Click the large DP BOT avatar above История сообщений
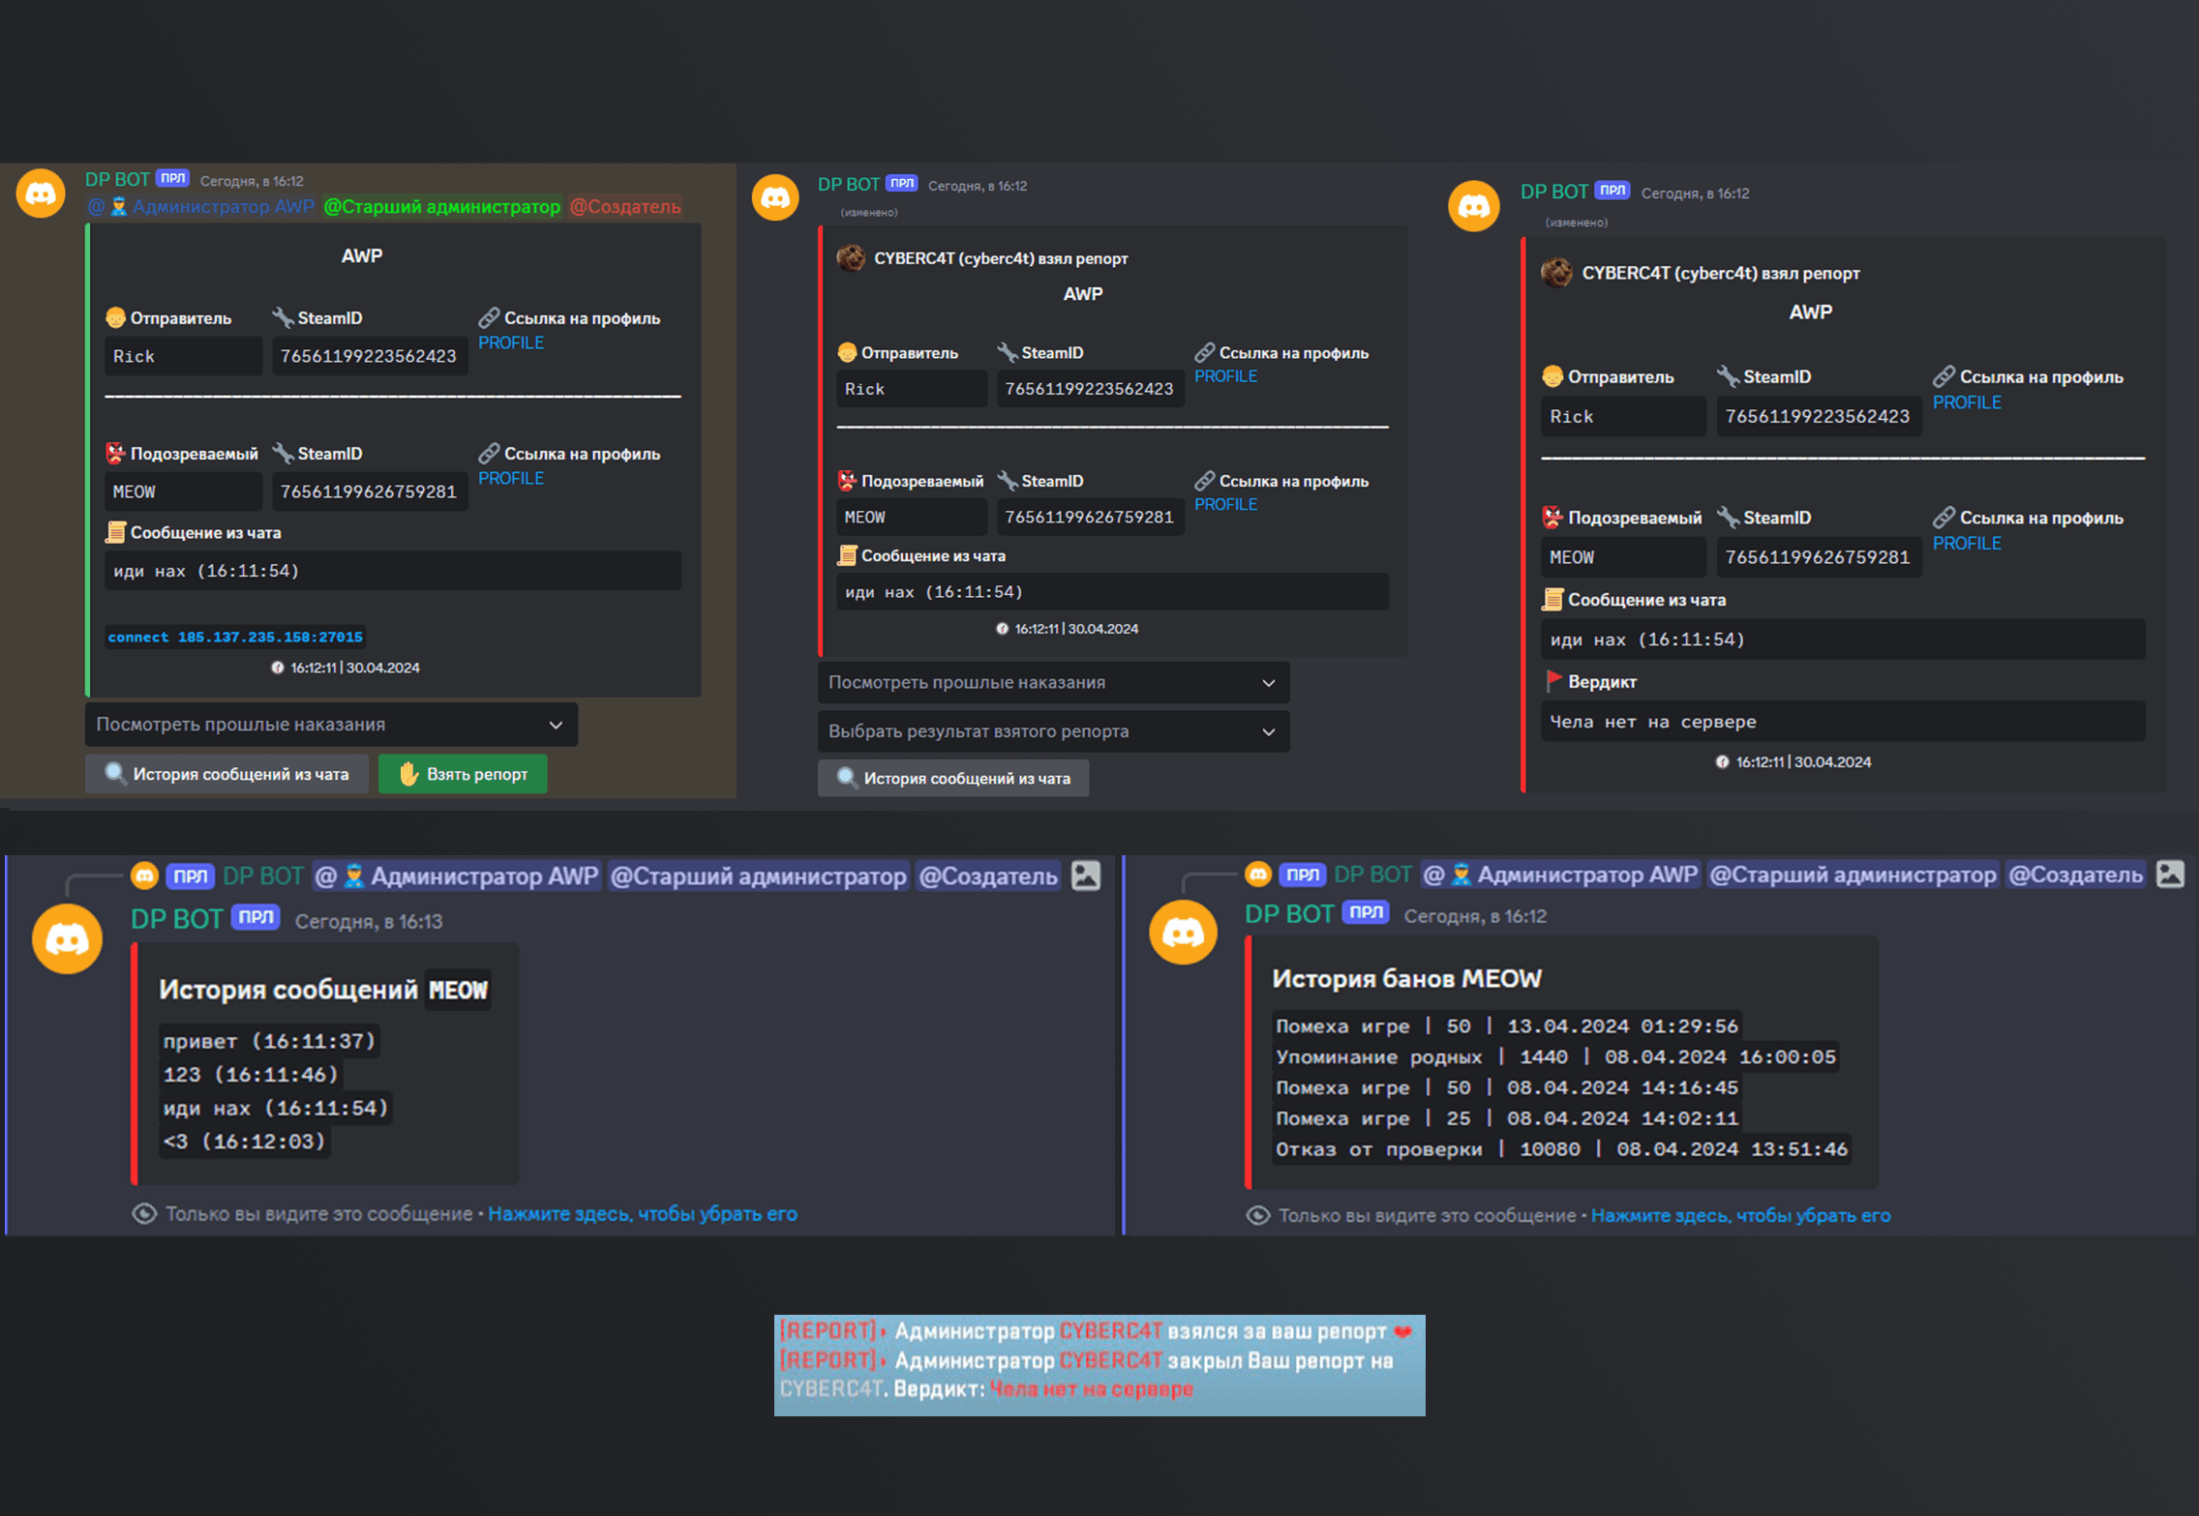The height and width of the screenshot is (1516, 2199). 67,938
